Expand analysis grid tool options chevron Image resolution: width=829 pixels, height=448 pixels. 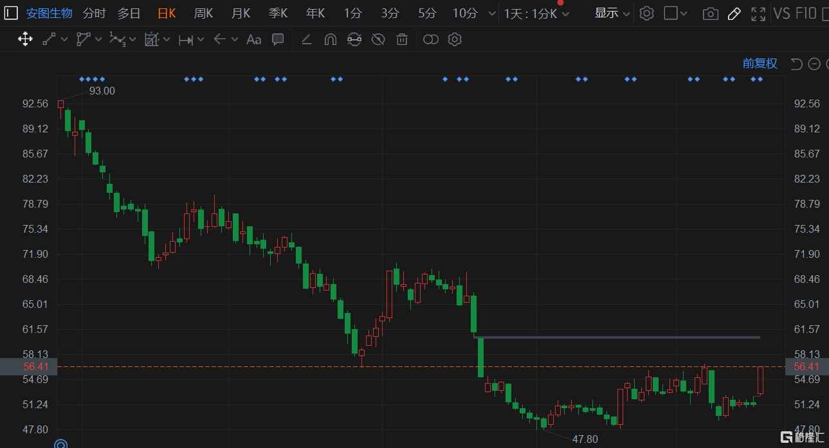pyautogui.click(x=167, y=40)
